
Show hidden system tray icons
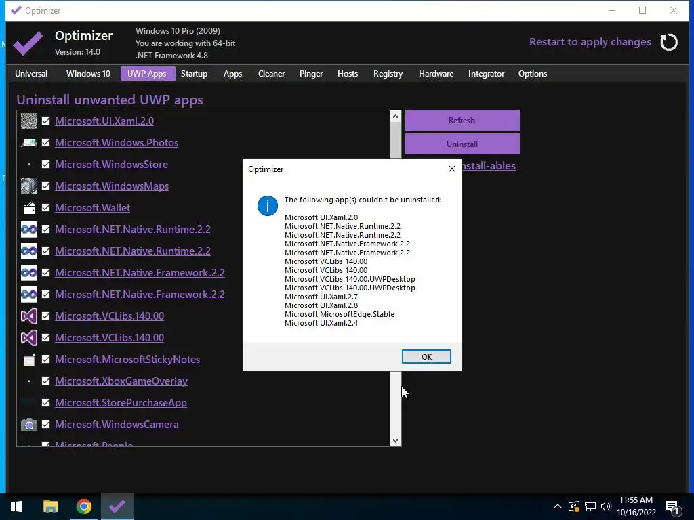pyautogui.click(x=557, y=506)
